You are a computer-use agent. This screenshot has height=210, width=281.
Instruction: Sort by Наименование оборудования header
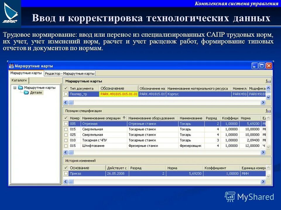[153, 118]
